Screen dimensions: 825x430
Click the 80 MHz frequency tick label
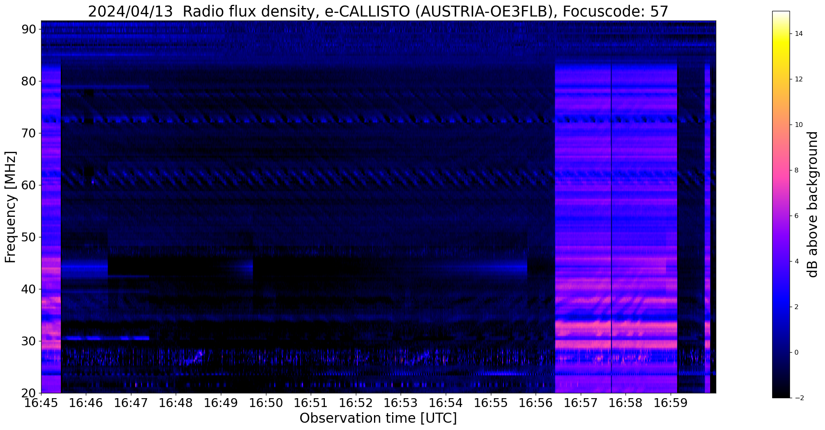(x=29, y=81)
